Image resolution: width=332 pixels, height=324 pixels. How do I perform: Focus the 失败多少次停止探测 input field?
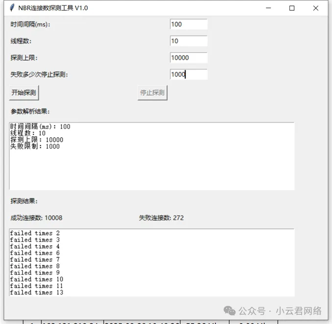coord(189,75)
